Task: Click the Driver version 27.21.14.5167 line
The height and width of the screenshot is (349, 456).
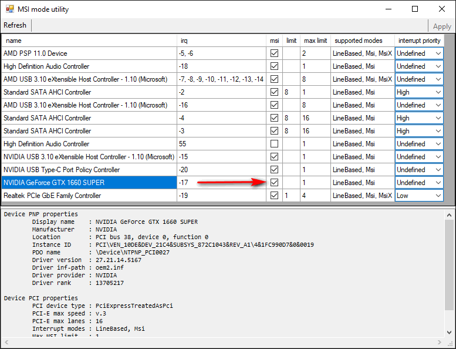Action: [87, 260]
